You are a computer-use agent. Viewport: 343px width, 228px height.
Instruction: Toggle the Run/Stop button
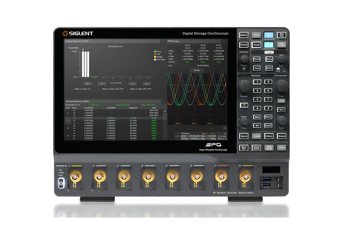(282, 35)
